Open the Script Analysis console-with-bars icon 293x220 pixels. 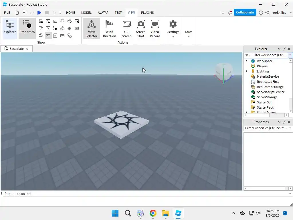pyautogui.click(x=48, y=28)
